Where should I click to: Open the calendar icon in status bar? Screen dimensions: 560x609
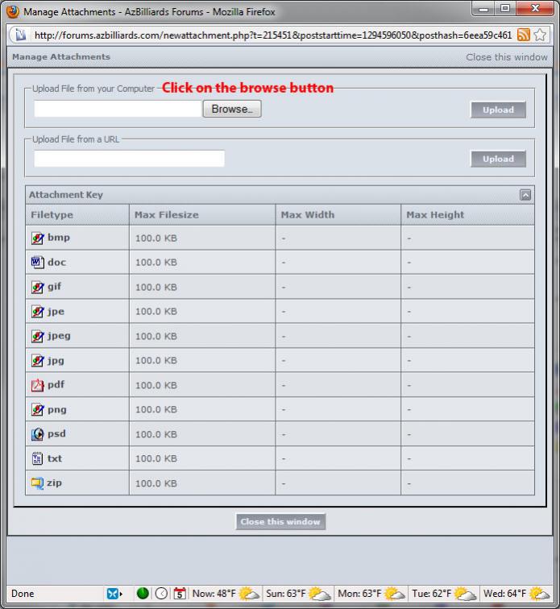tap(180, 594)
